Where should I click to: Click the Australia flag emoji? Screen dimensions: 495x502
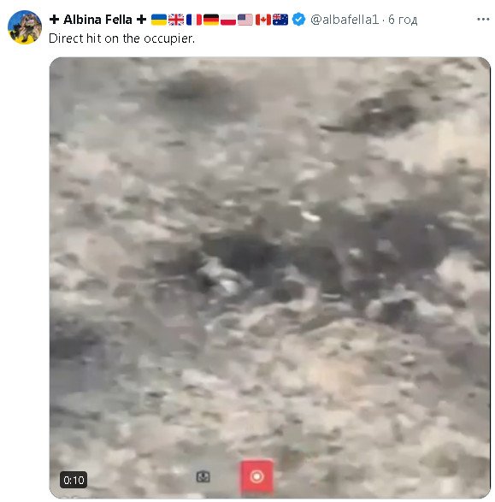[280, 20]
